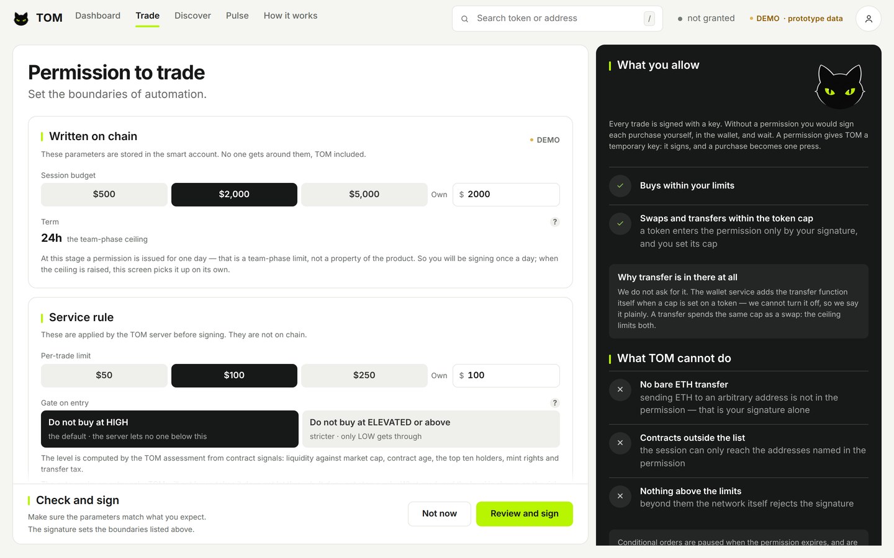Click the Review and sign button
Viewport: 894px width, 558px height.
click(525, 514)
